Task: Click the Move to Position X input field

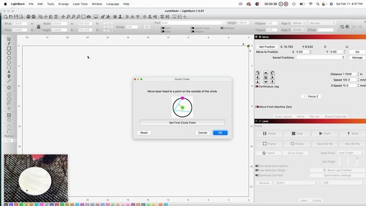Action: [x=303, y=52]
